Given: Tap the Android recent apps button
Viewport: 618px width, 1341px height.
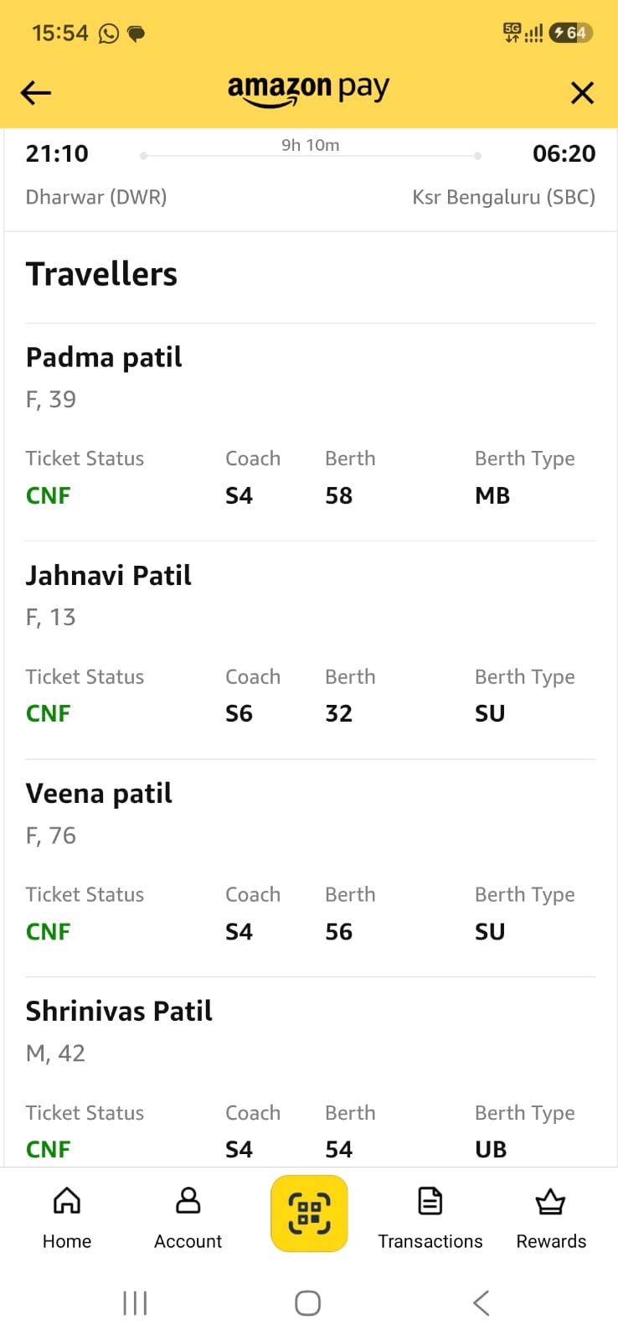Looking at the screenshot, I should click(x=135, y=1303).
